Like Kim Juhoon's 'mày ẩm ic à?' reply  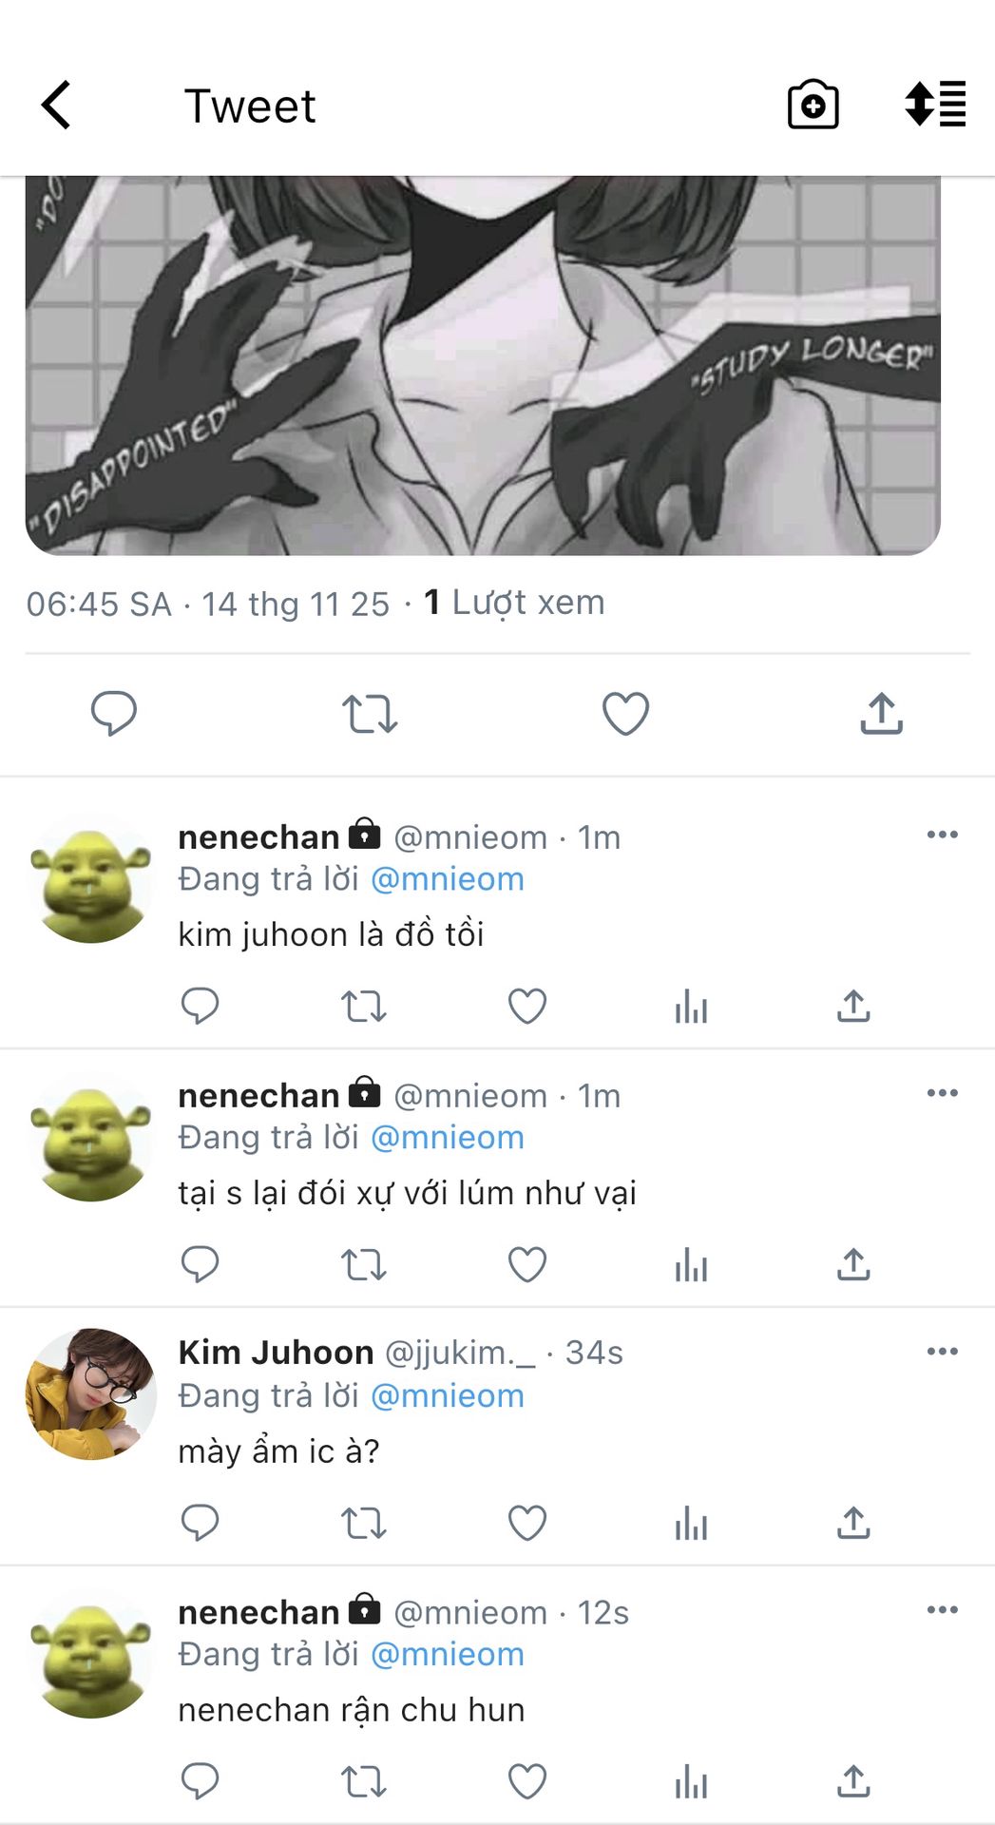tap(527, 1523)
